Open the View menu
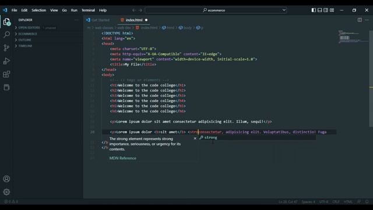The width and height of the screenshot is (373, 210). pos(54,10)
